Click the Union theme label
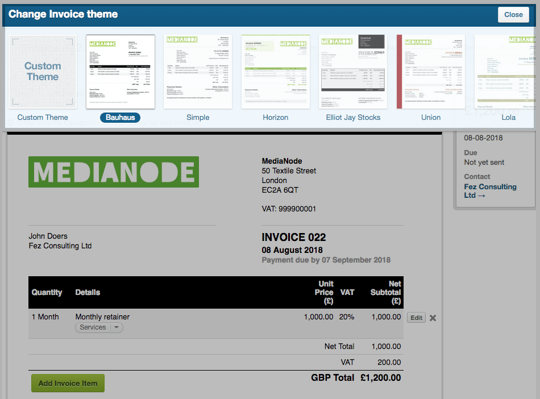This screenshot has width=540, height=399. click(x=431, y=118)
